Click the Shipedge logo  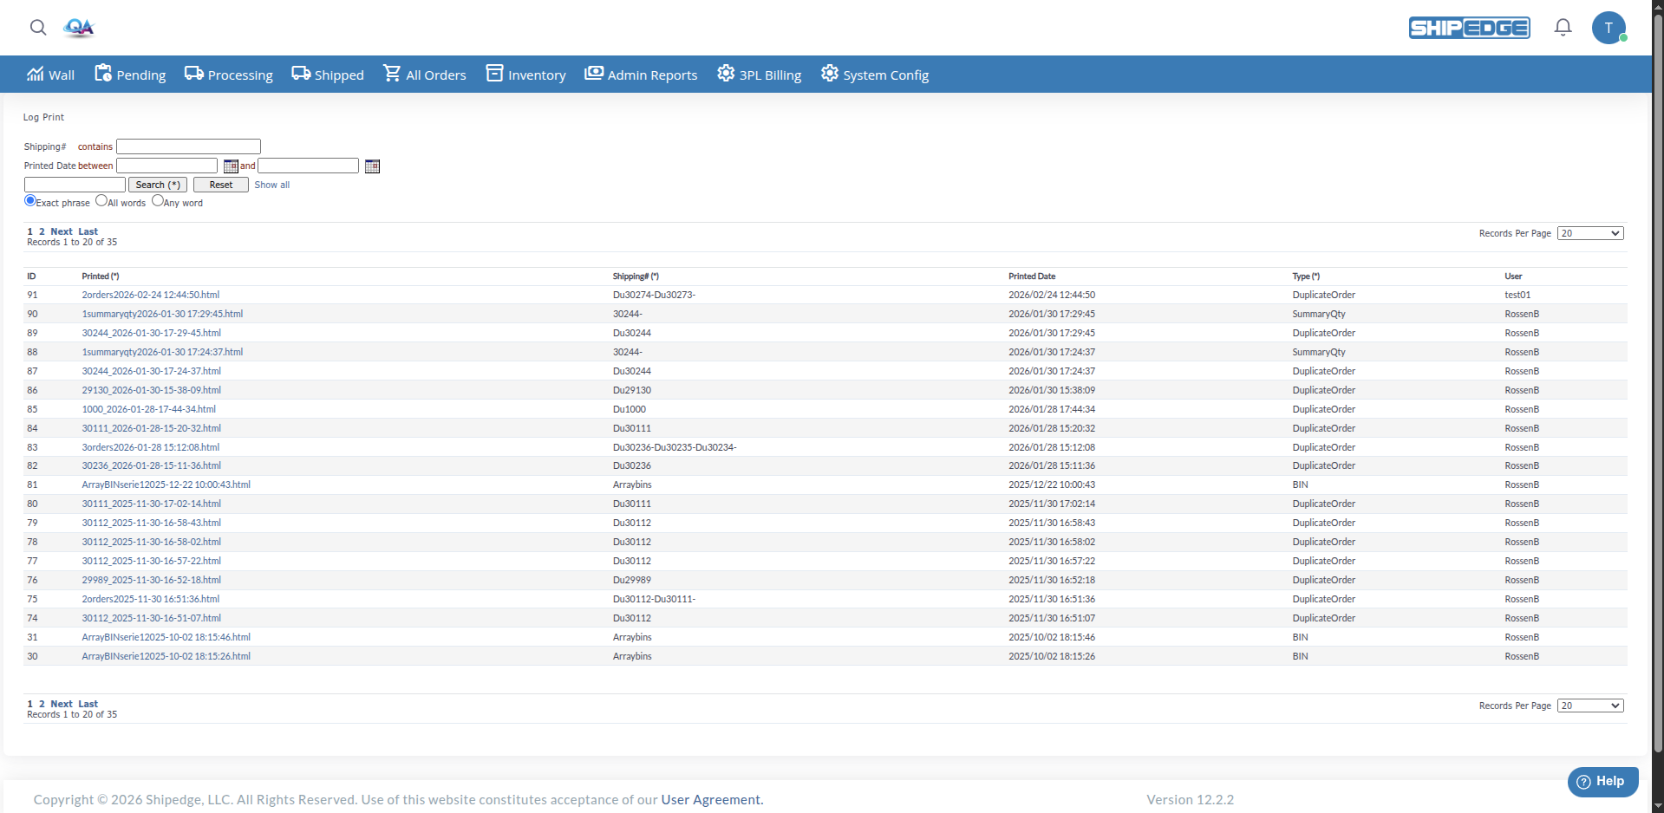tap(1469, 28)
